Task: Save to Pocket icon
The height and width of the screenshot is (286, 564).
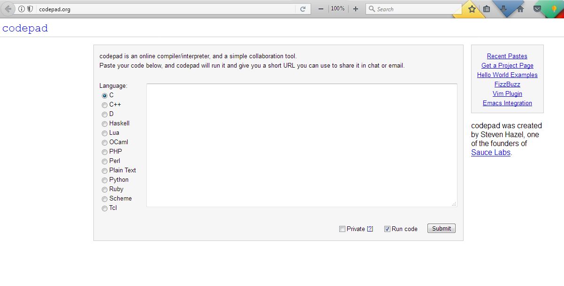Action: tap(538, 9)
